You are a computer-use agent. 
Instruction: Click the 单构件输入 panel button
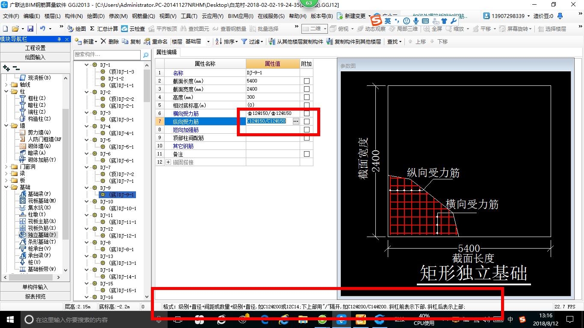tap(35, 287)
